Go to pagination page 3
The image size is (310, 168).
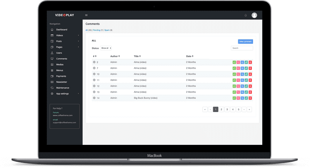[227, 109]
